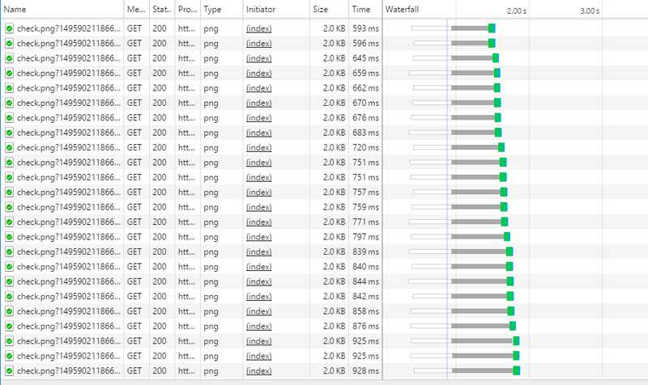
Task: Select the image icon of the 659 ms request
Action: 9,73
